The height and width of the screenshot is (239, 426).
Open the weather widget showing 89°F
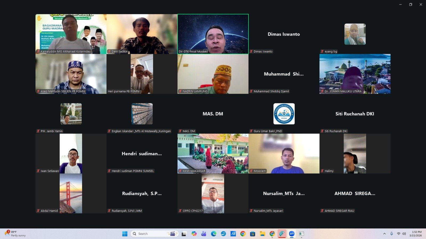pos(15,234)
